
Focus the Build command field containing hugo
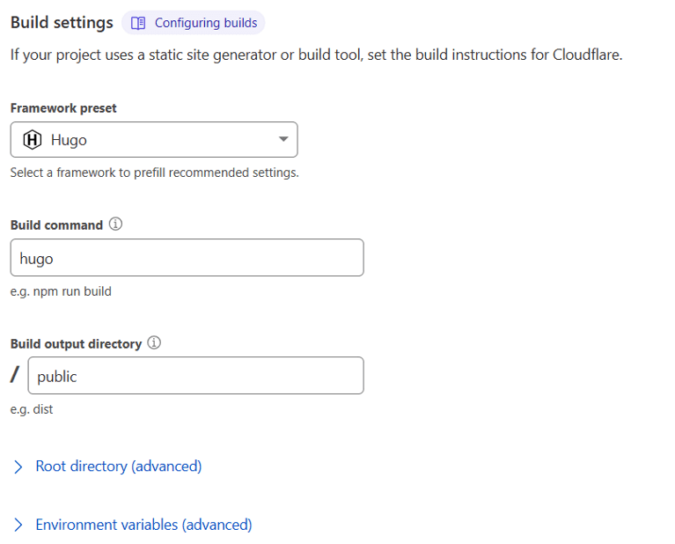[x=187, y=258]
